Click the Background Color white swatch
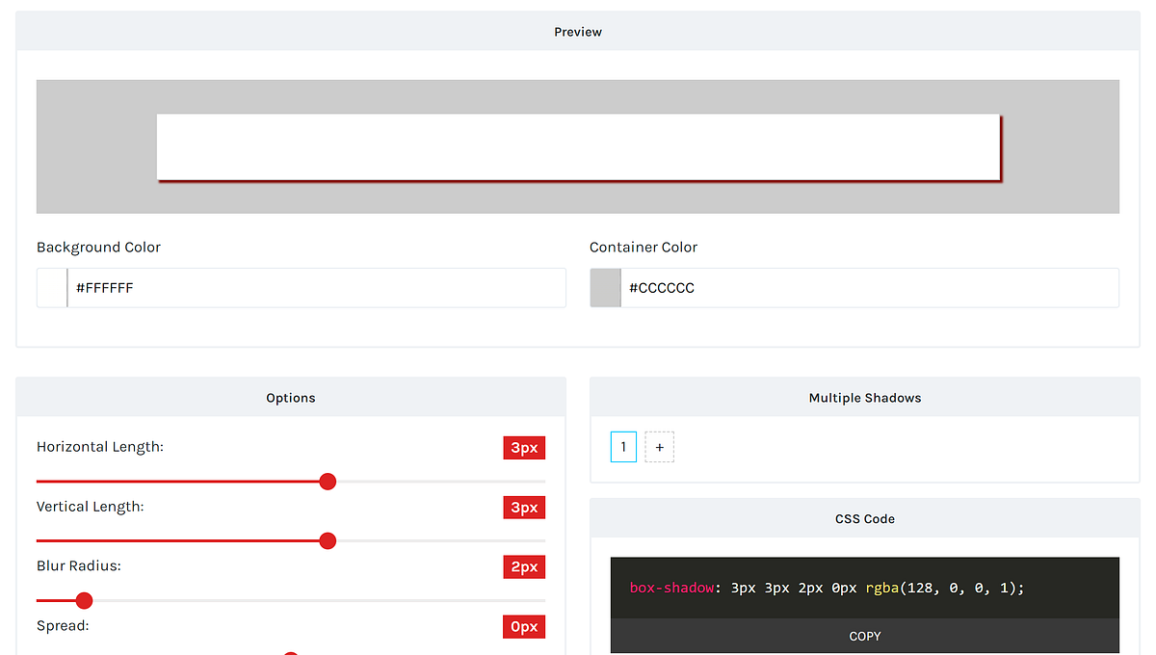This screenshot has height=655, width=1156. click(x=51, y=287)
